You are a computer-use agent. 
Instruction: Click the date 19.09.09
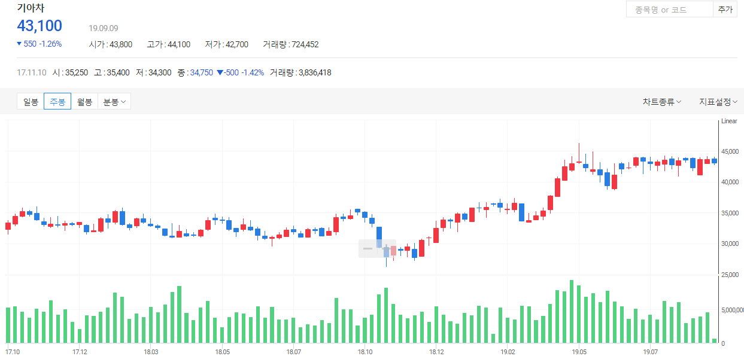[104, 28]
